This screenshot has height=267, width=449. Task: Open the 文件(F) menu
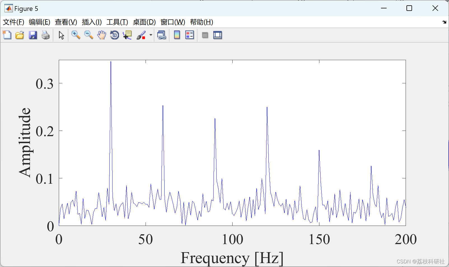(x=13, y=22)
